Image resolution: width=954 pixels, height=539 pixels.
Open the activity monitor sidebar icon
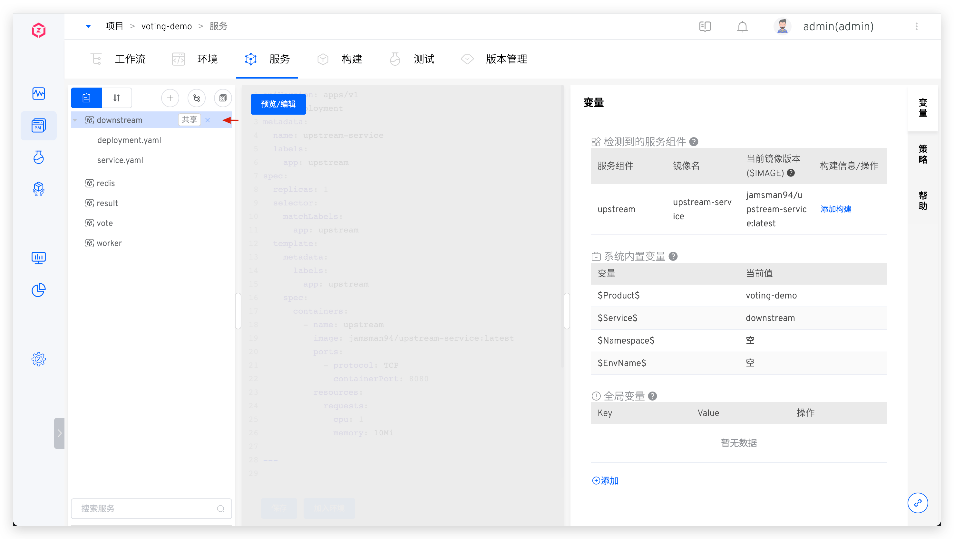(39, 93)
